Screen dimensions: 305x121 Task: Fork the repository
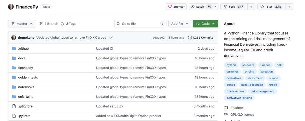coord(234,6)
